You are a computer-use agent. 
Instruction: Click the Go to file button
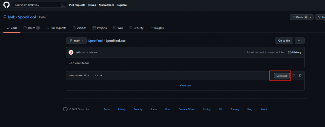point(284,41)
